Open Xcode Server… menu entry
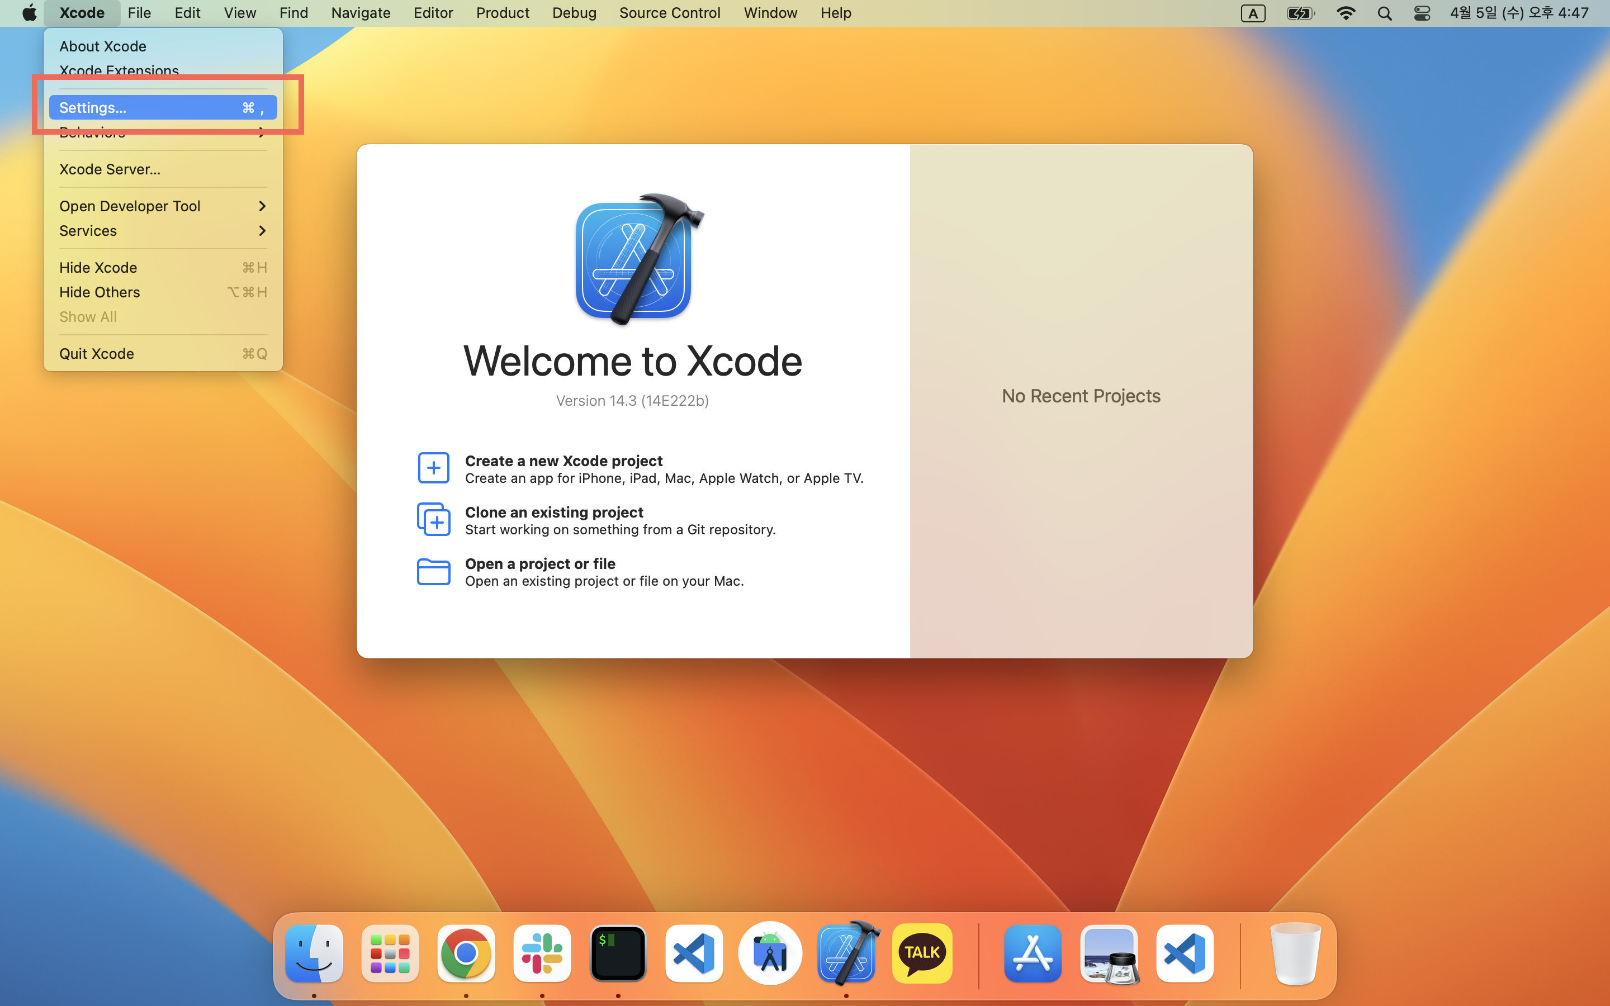The image size is (1610, 1006). (x=163, y=170)
